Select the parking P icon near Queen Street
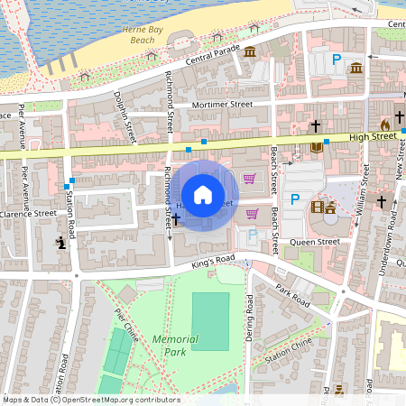Screen dimensions: 406x406 coord(295,199)
